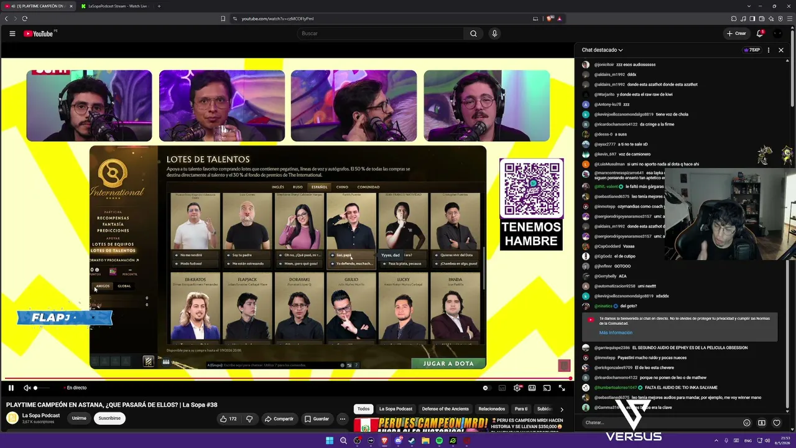The width and height of the screenshot is (796, 448).
Task: Select the Defense of the Ancients chip
Action: (445, 409)
